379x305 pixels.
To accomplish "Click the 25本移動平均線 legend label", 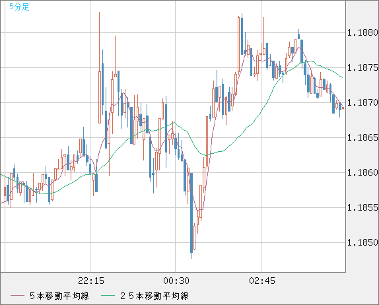I will (x=155, y=296).
